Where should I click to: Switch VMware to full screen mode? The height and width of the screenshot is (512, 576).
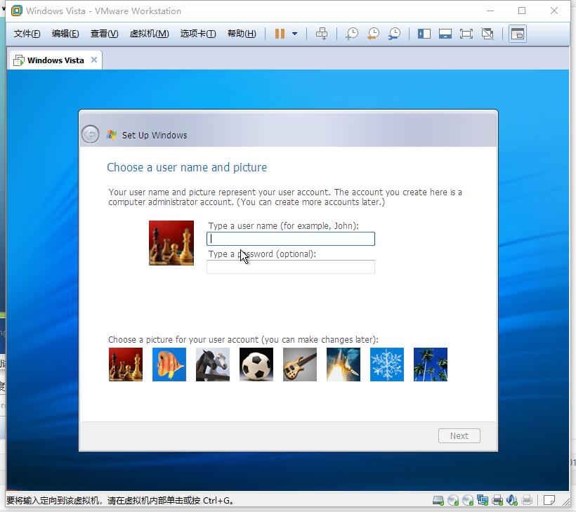466,34
